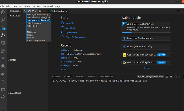The height and width of the screenshot is (111, 184).
Task: Open C/C++ Configuration output channel dropdown
Action: 150,77
